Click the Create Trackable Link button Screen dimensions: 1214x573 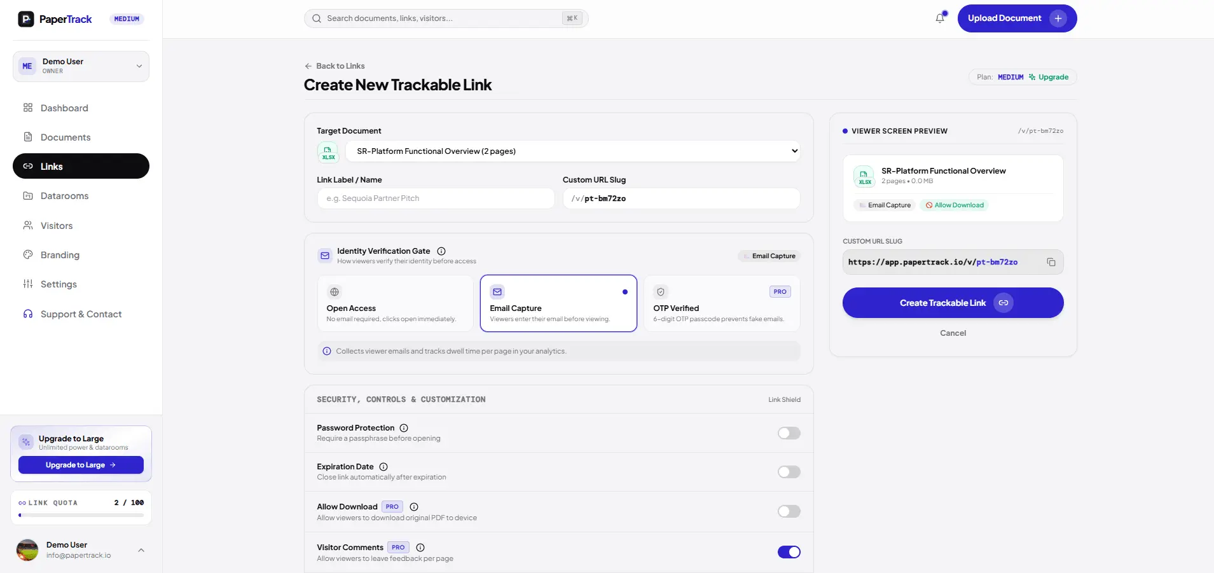coord(953,303)
